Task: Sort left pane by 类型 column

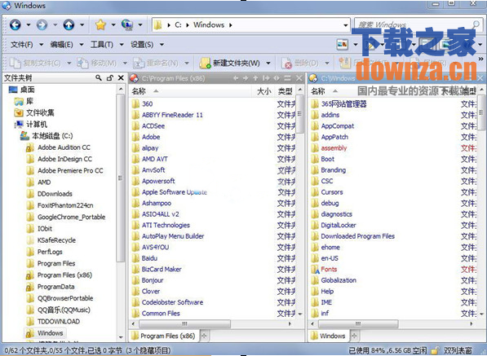Action: (x=285, y=91)
